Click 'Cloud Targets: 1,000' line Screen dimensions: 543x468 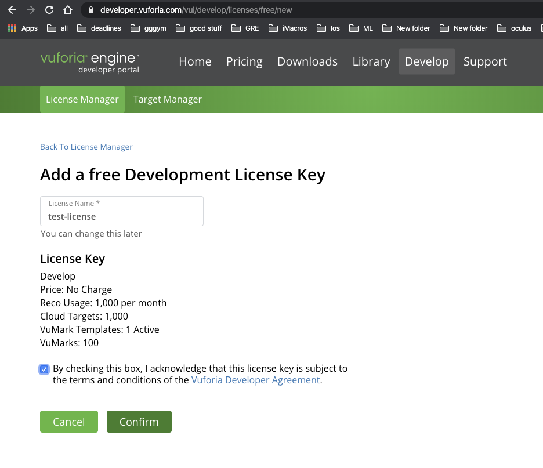[x=84, y=316]
